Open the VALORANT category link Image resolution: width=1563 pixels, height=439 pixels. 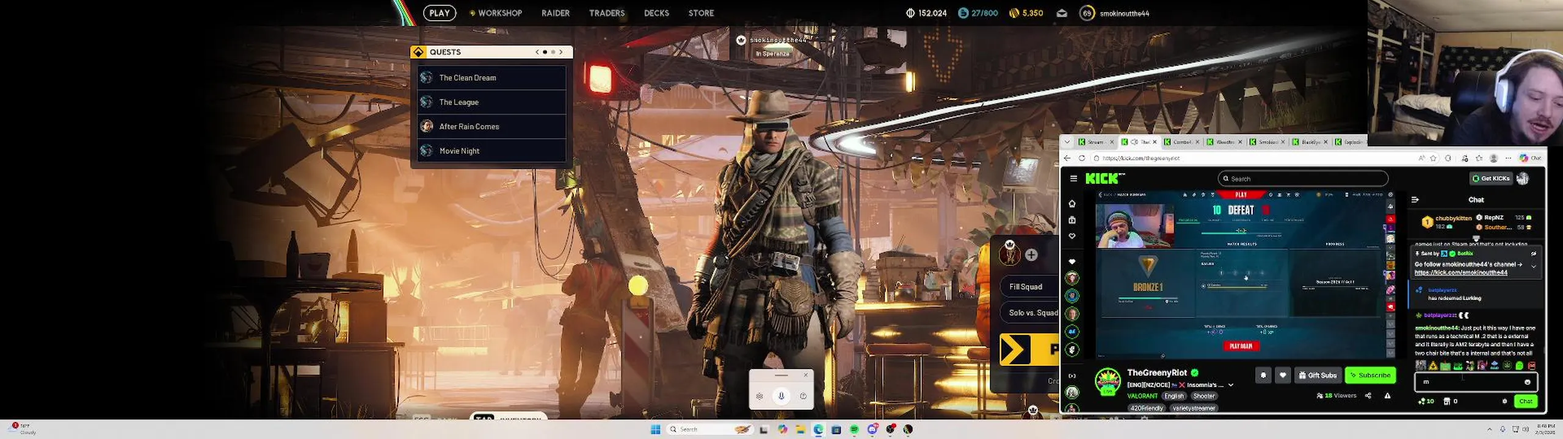[1142, 396]
